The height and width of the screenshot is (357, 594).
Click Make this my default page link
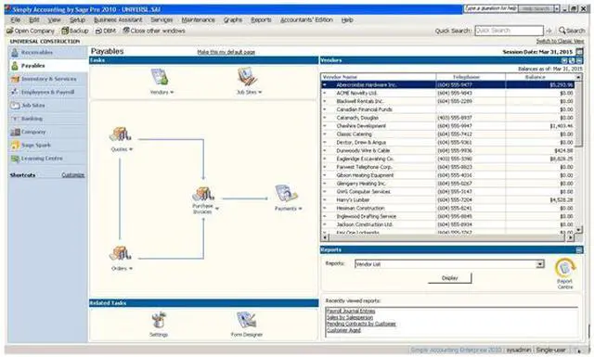tap(226, 52)
